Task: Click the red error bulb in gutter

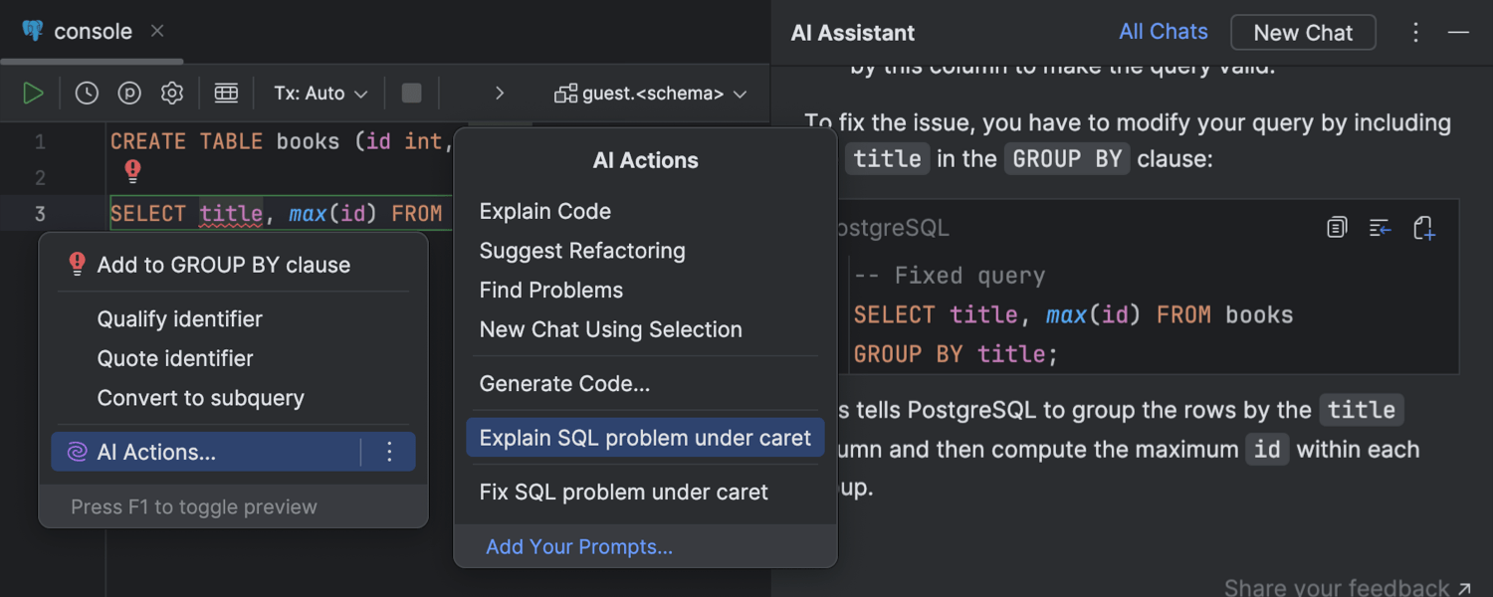Action: (x=132, y=172)
